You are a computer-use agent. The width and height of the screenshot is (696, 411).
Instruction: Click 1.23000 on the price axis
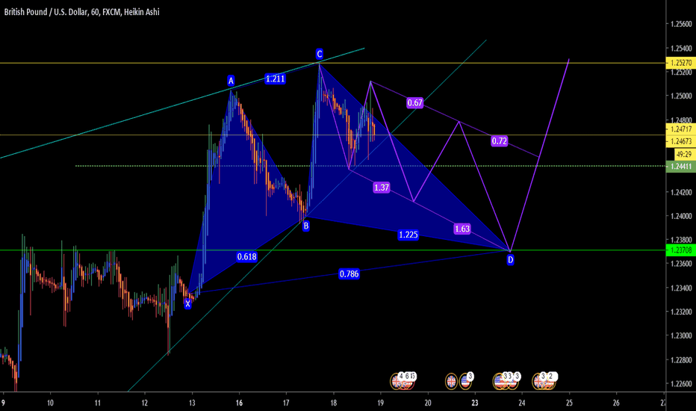coord(681,336)
